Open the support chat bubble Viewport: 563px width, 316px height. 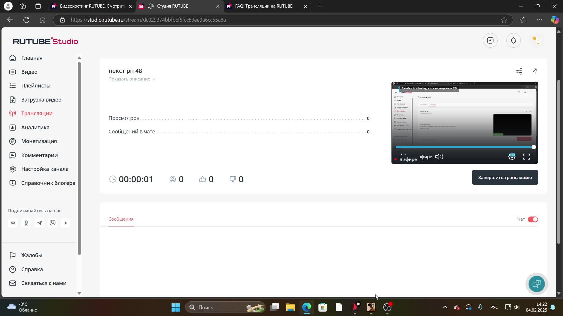(536, 284)
